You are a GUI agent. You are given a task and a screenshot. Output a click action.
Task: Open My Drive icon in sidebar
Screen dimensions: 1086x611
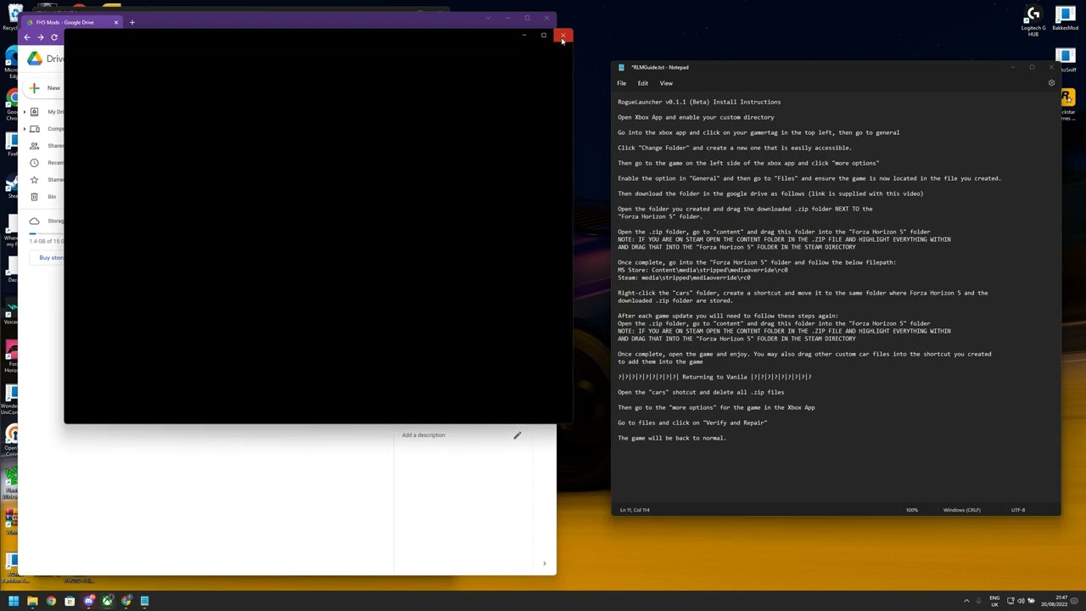(35, 112)
